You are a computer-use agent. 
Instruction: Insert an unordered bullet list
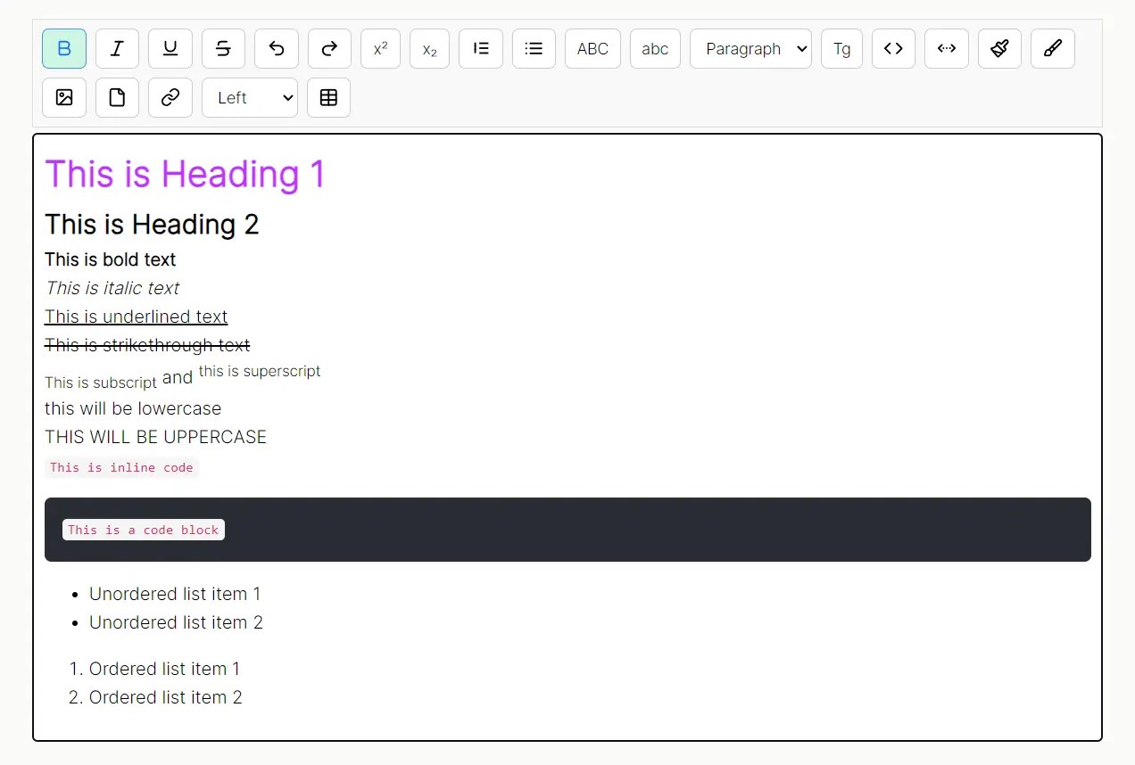(534, 49)
